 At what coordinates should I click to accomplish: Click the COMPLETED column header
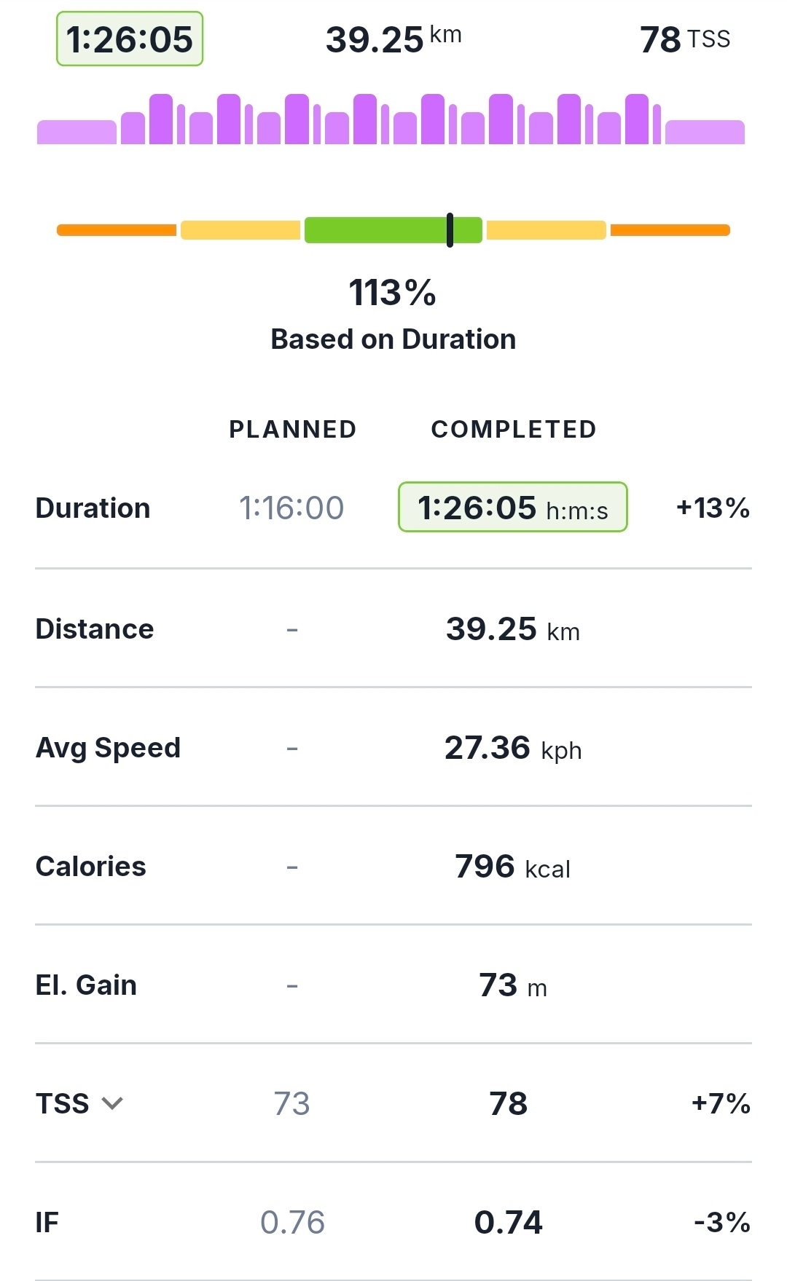514,430
